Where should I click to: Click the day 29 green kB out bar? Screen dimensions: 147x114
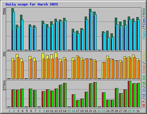[130, 94]
